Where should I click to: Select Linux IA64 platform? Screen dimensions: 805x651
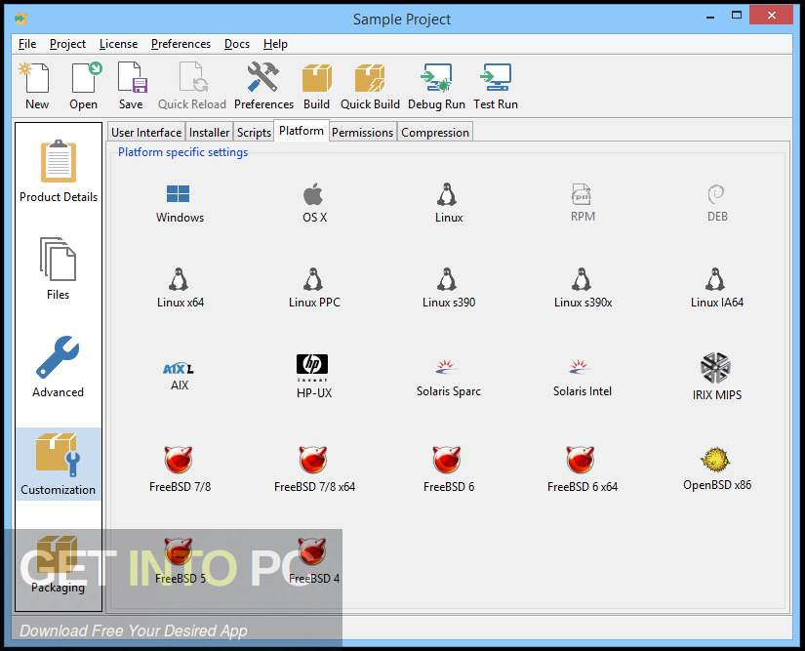[717, 288]
